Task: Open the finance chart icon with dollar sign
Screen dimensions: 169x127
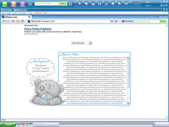Action: click(93, 3)
